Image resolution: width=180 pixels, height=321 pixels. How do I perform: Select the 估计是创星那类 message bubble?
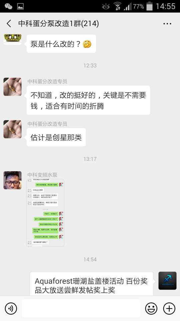pyautogui.click(x=56, y=137)
